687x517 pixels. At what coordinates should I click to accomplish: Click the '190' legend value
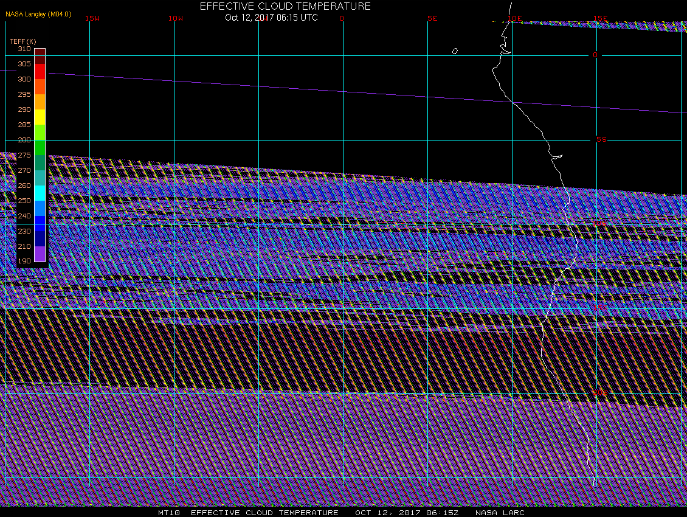tap(24, 261)
